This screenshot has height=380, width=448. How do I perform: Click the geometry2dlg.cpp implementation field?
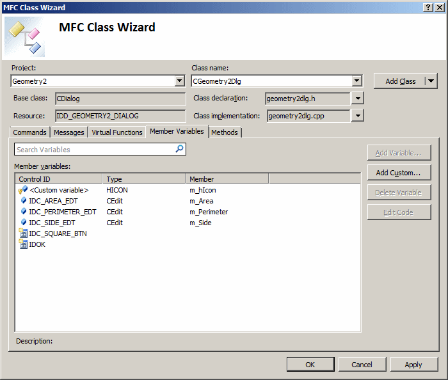click(309, 116)
